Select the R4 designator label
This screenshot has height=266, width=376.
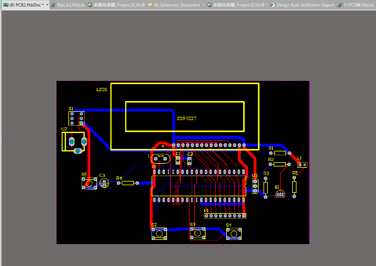[x=119, y=178]
